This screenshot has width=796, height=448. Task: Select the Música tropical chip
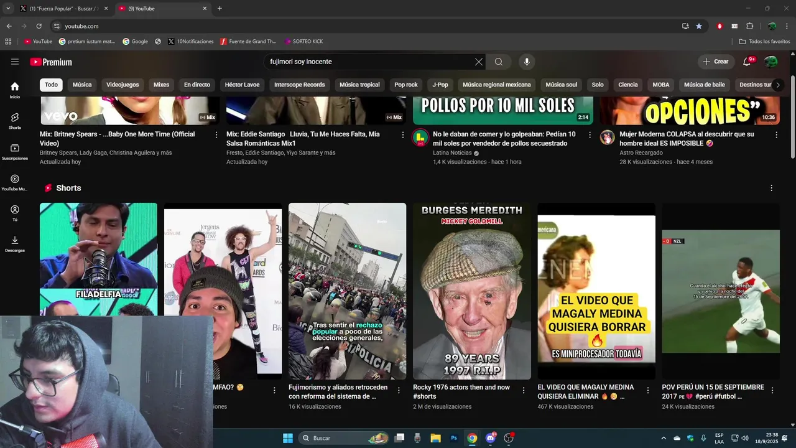(359, 85)
